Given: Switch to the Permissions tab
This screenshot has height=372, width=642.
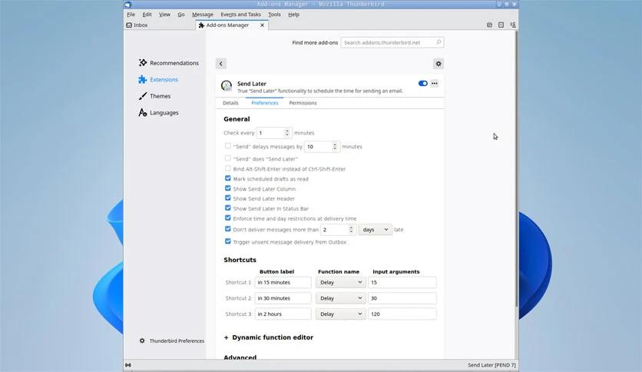Looking at the screenshot, I should 303,103.
